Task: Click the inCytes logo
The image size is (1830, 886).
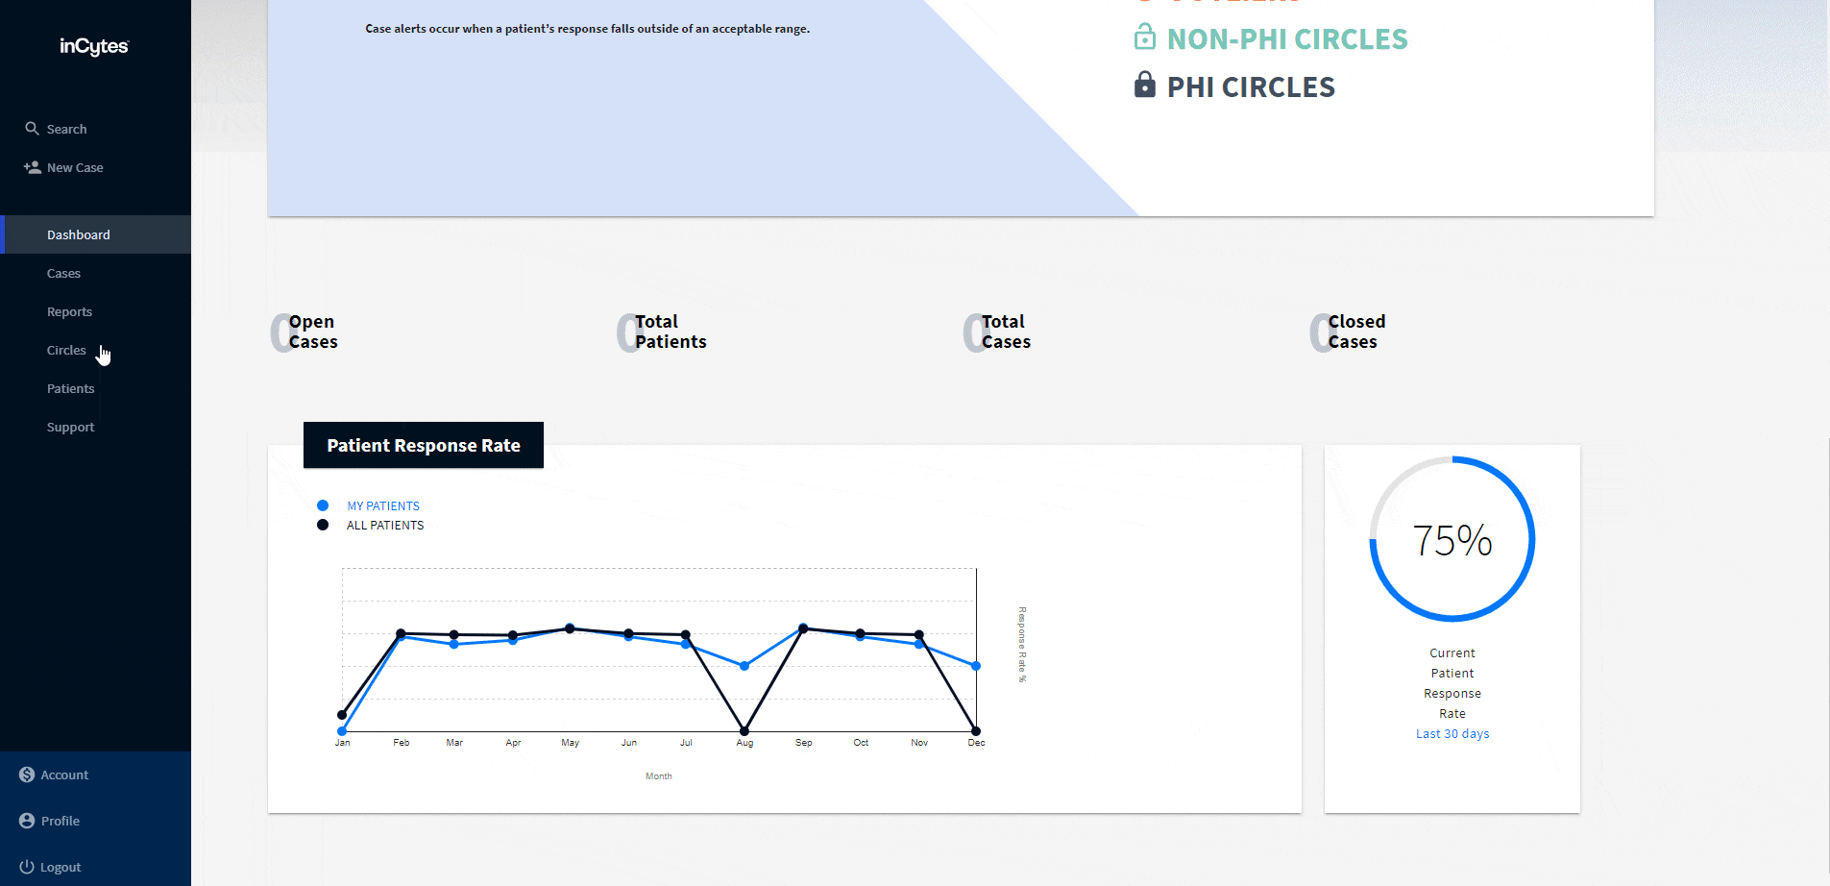Action: click(x=94, y=46)
